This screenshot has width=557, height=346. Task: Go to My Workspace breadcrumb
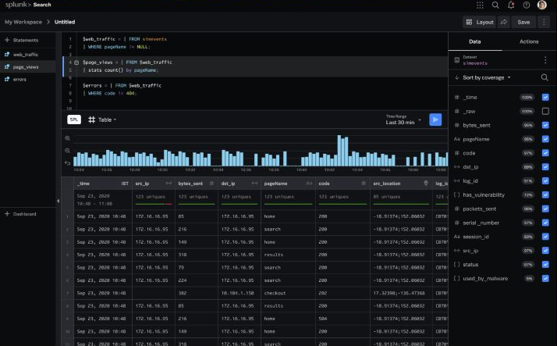(x=23, y=22)
